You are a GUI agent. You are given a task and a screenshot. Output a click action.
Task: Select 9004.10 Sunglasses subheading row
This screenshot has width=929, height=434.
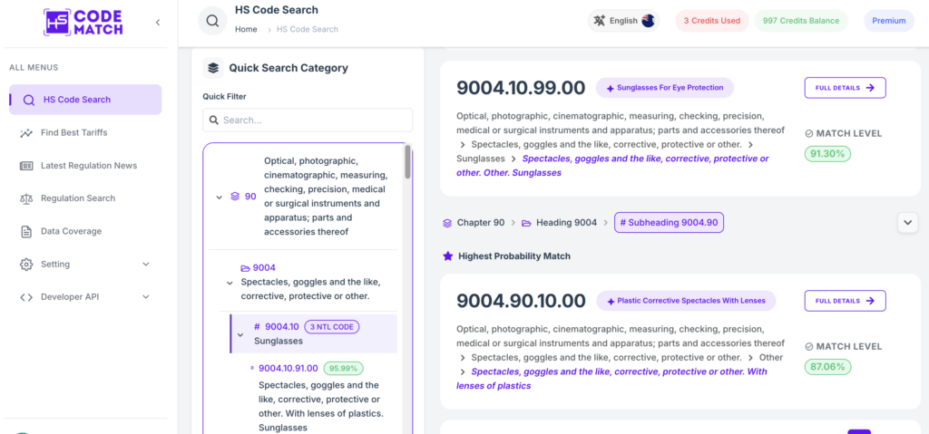click(x=313, y=334)
